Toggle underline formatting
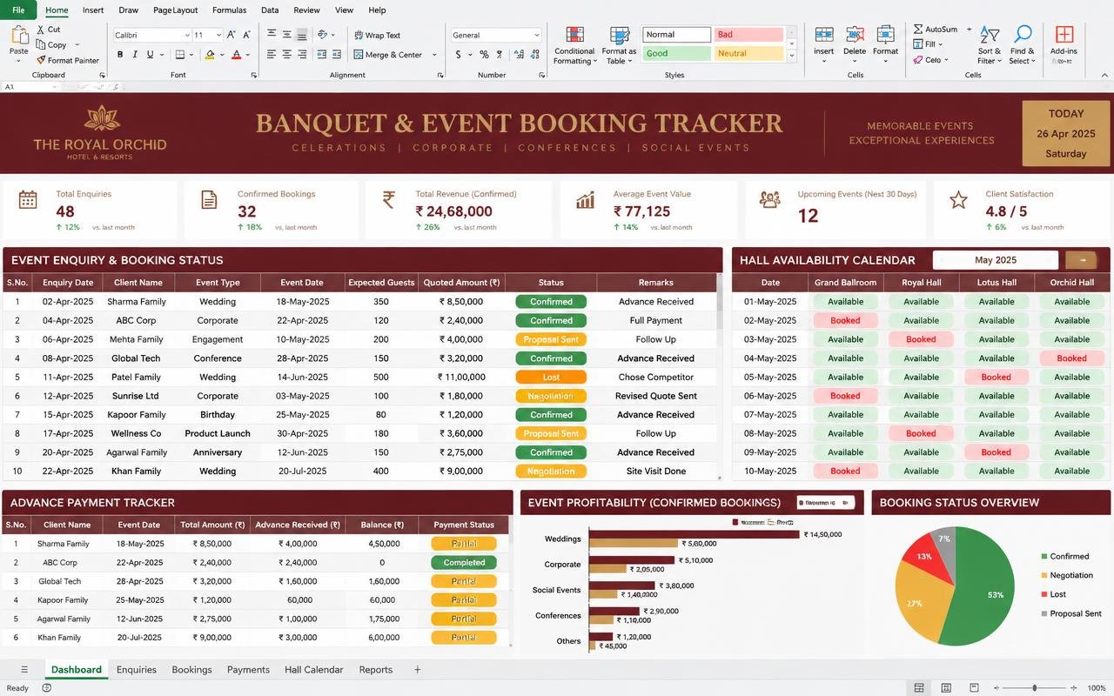Screen dimensions: 1114x696 click(150, 55)
